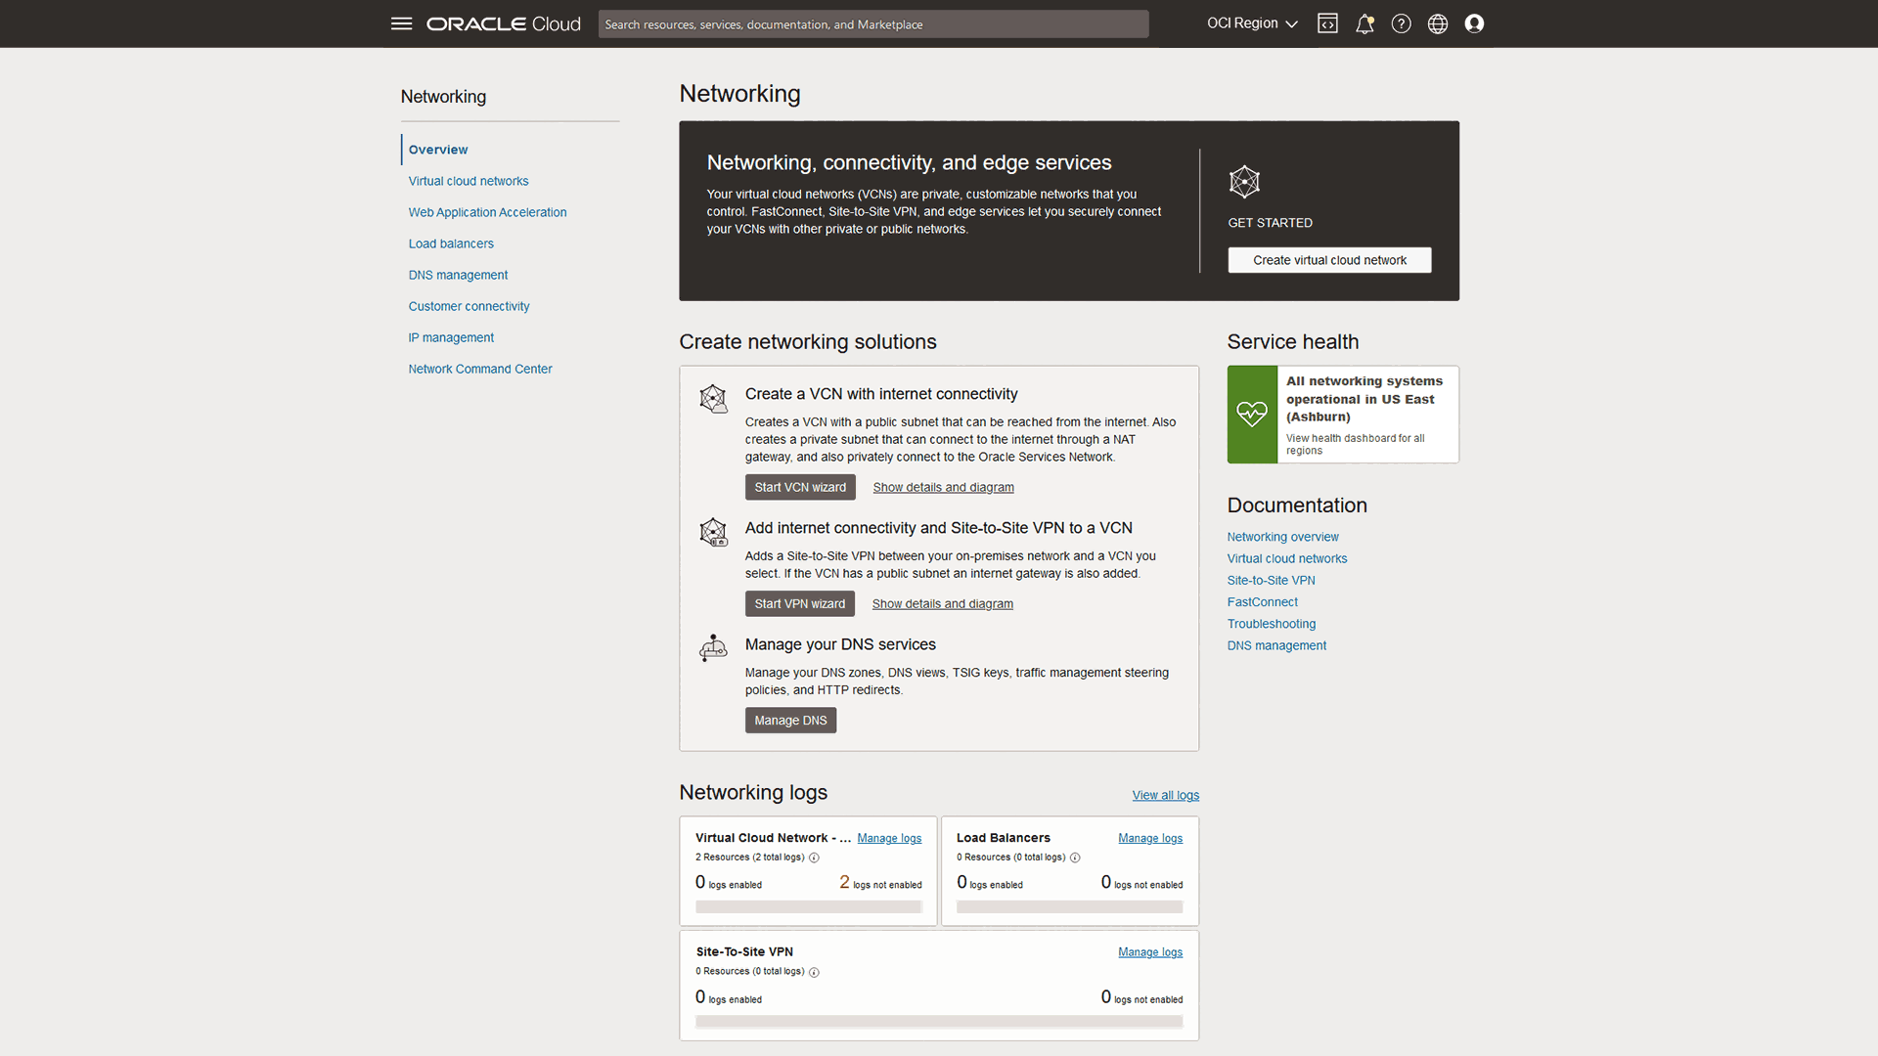Open the navigation hamburger menu
The width and height of the screenshot is (1878, 1056).
(x=401, y=23)
